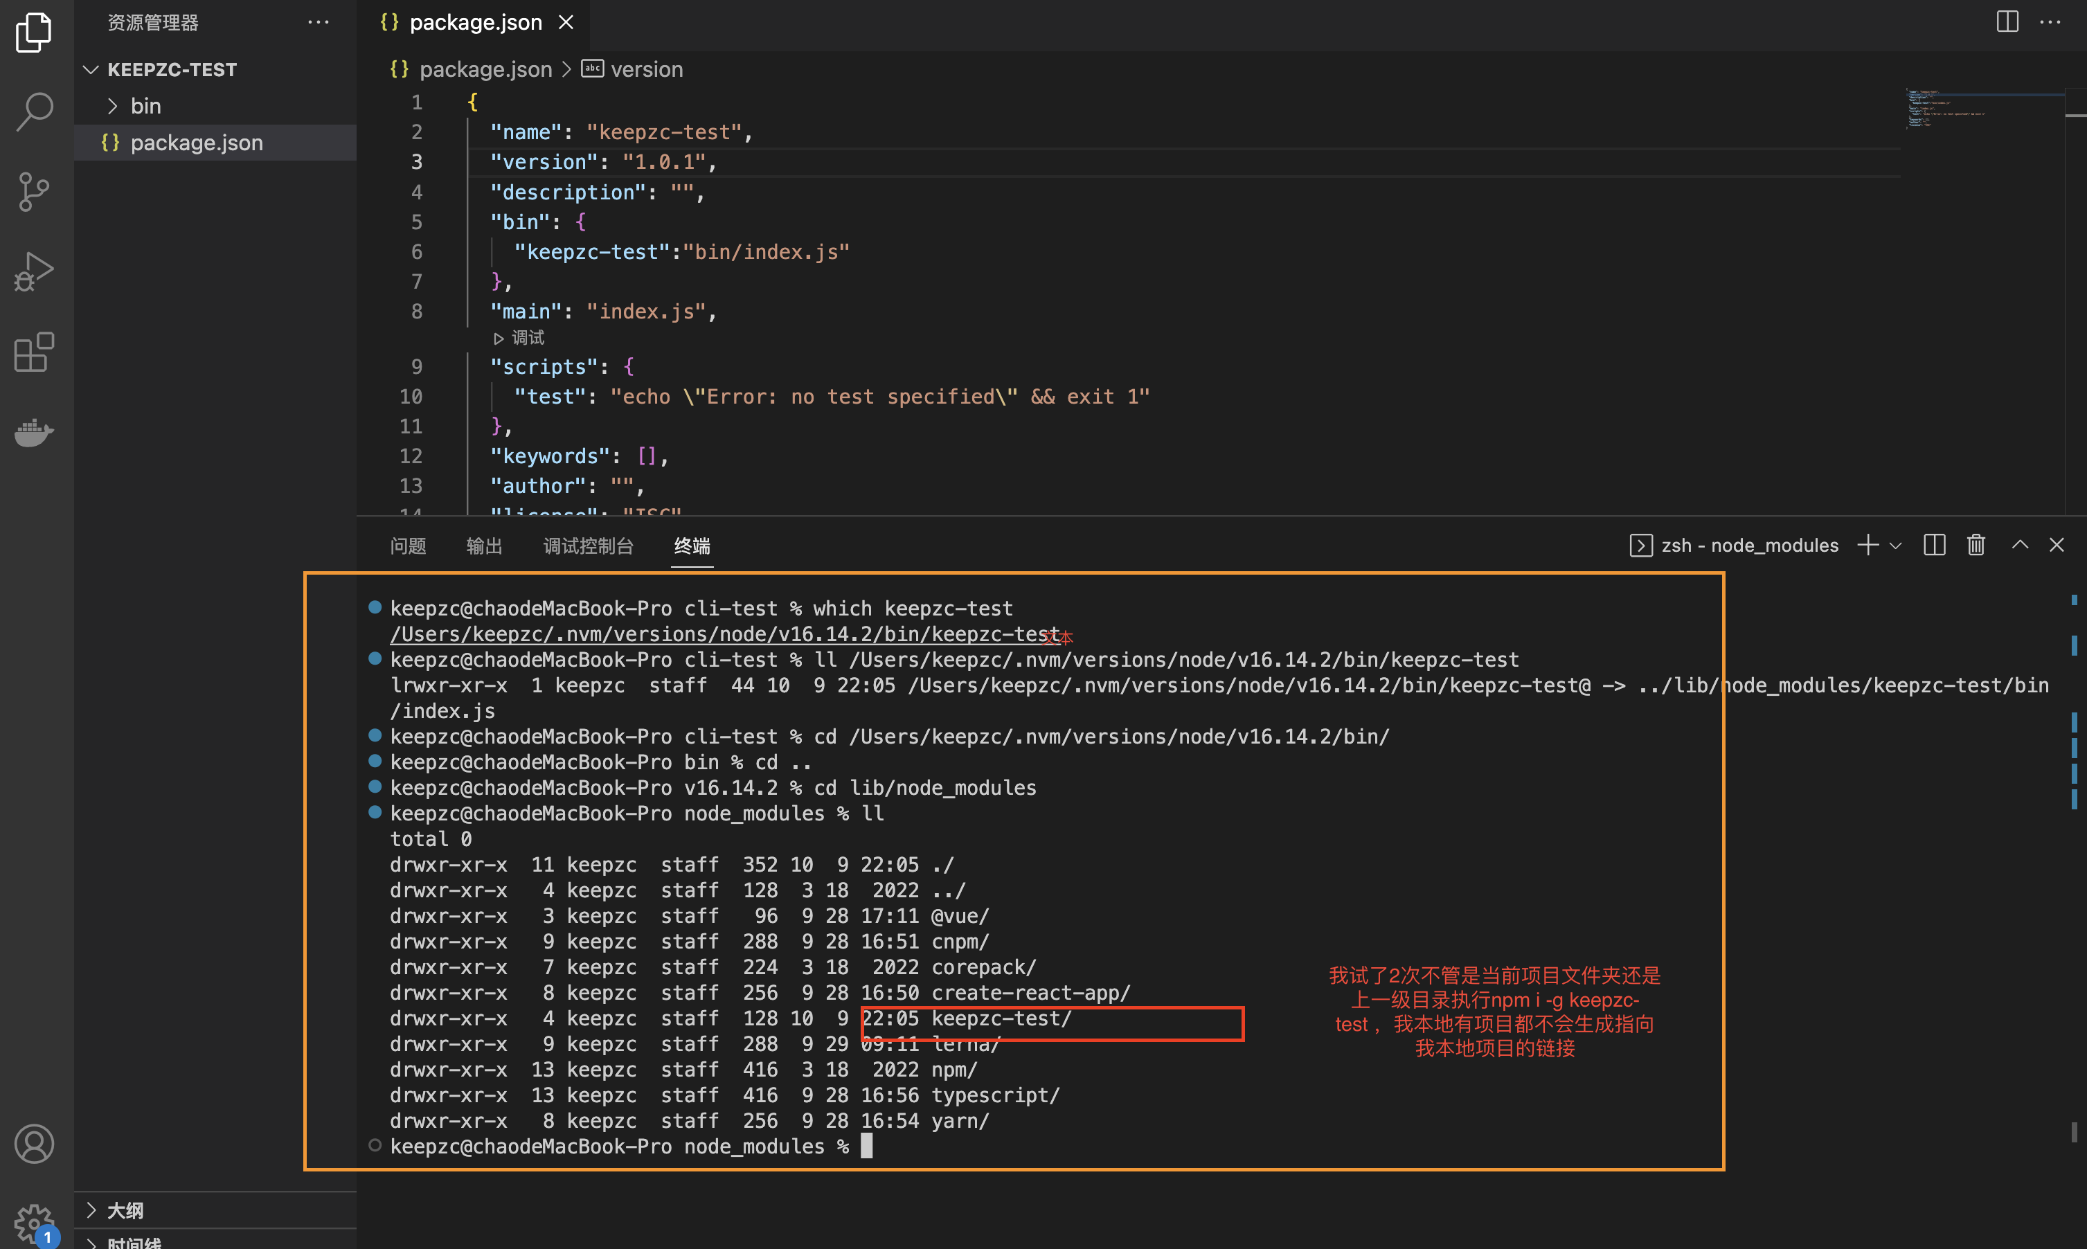Click the 资源管理器 explorer title
The image size is (2087, 1249).
pos(153,23)
